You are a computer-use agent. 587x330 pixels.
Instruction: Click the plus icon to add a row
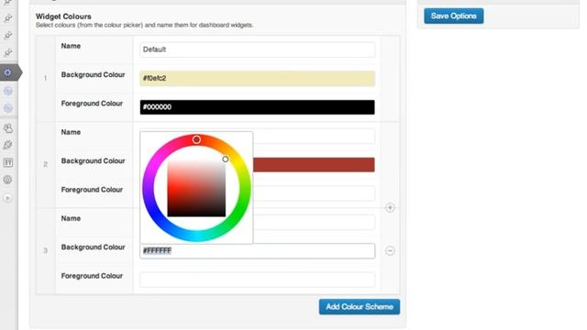(x=390, y=208)
